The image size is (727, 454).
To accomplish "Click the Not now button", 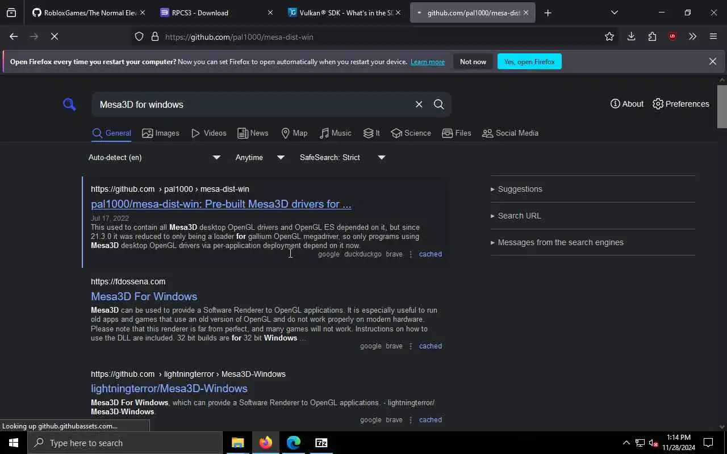I will [x=473, y=61].
